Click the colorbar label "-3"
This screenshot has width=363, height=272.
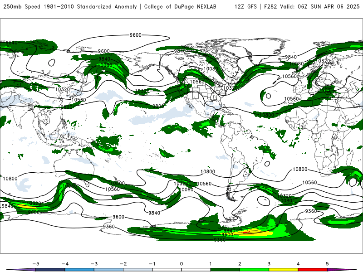tap(94, 264)
